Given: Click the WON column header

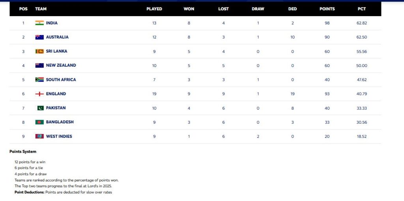Looking at the screenshot, I should coord(189,9).
